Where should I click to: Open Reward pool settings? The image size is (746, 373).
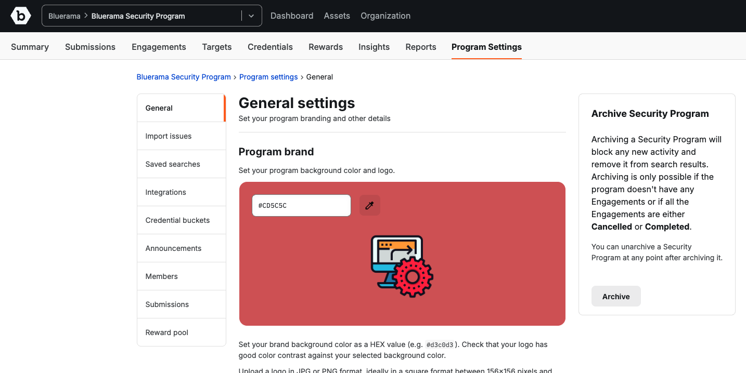[x=166, y=332]
